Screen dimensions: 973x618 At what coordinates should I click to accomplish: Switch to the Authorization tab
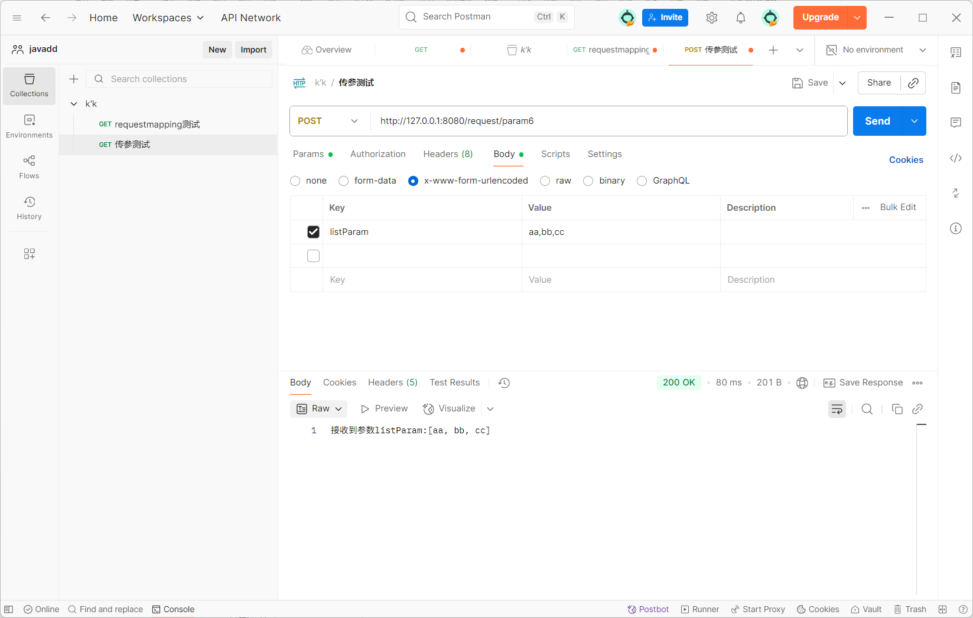378,154
